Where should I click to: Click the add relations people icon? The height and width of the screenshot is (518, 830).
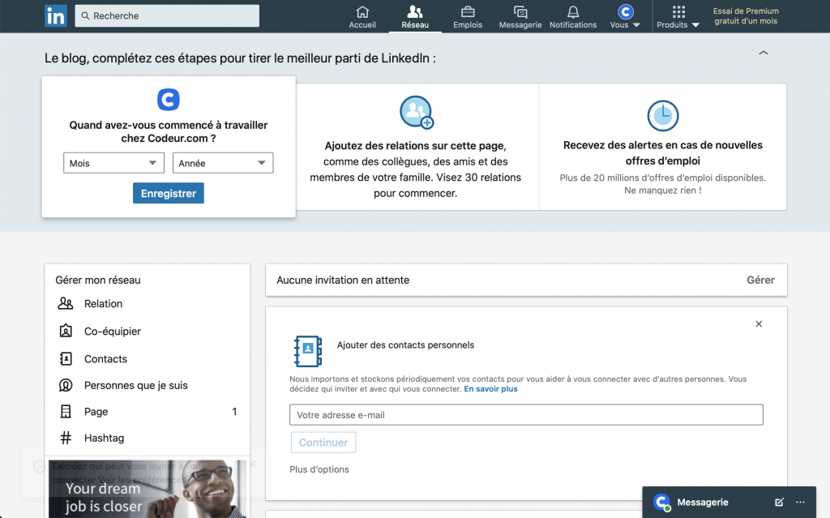[417, 112]
